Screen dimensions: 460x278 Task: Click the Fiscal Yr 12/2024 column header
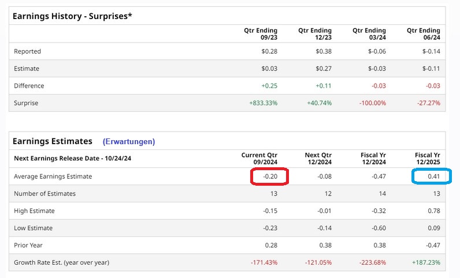coord(370,159)
